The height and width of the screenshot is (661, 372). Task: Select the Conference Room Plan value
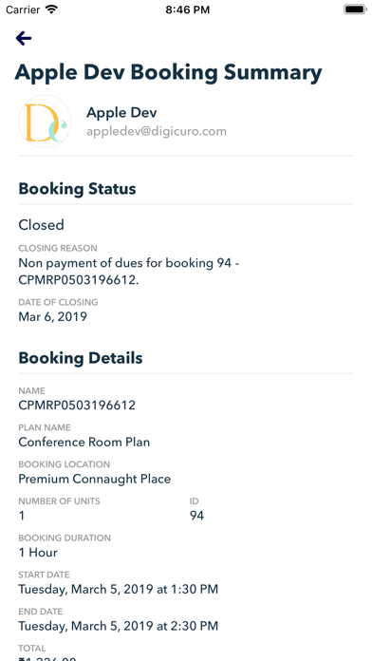tap(84, 442)
